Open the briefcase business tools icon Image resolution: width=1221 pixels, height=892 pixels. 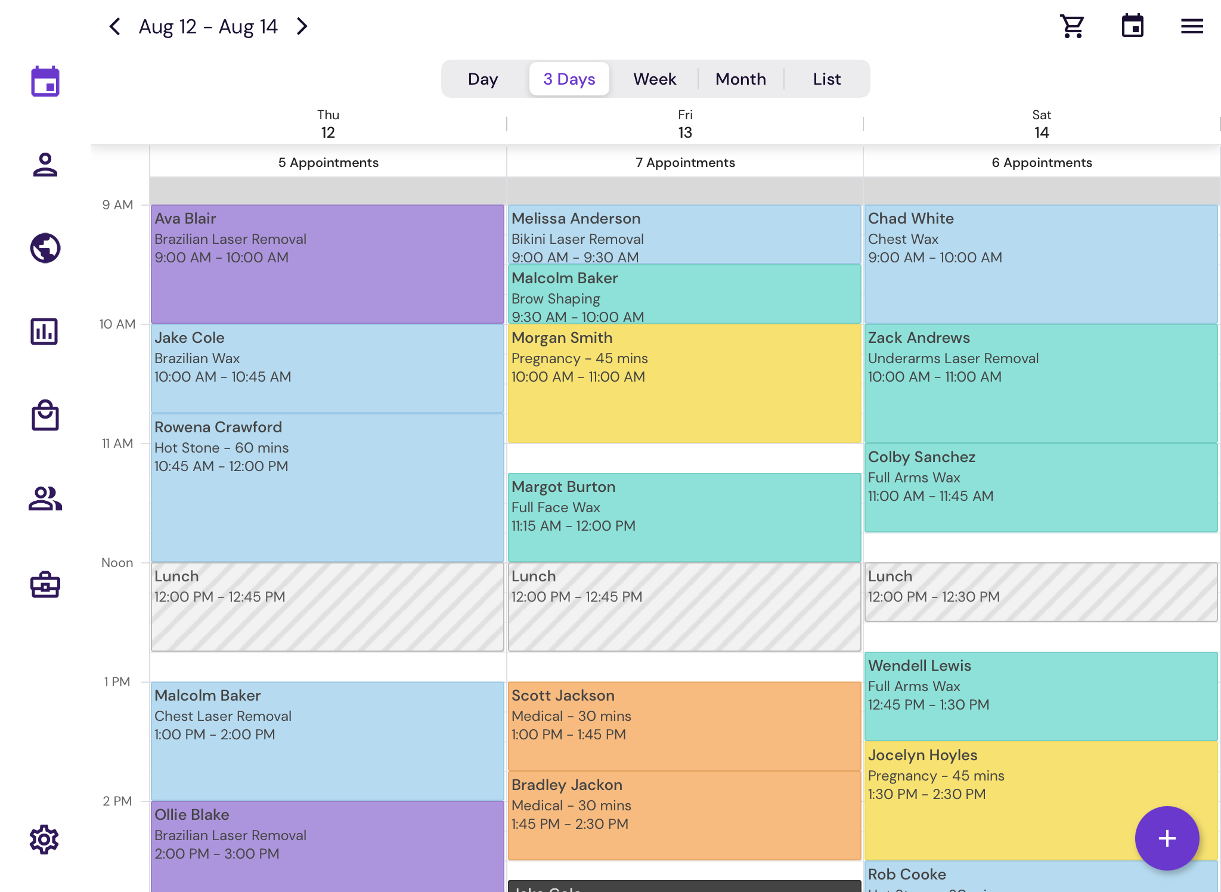(x=45, y=584)
